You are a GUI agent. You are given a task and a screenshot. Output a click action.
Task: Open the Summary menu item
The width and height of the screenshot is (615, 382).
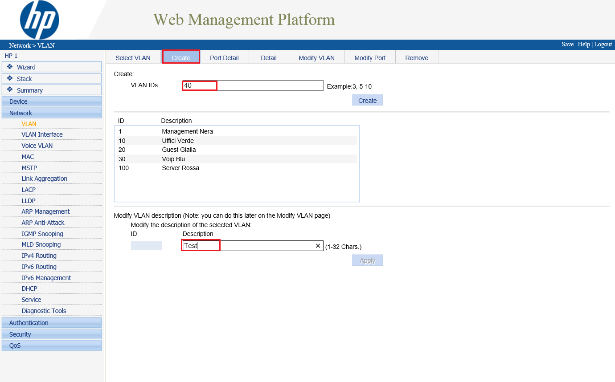pyautogui.click(x=52, y=90)
